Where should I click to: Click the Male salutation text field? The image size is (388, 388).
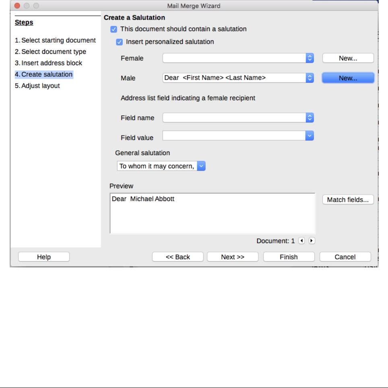234,78
